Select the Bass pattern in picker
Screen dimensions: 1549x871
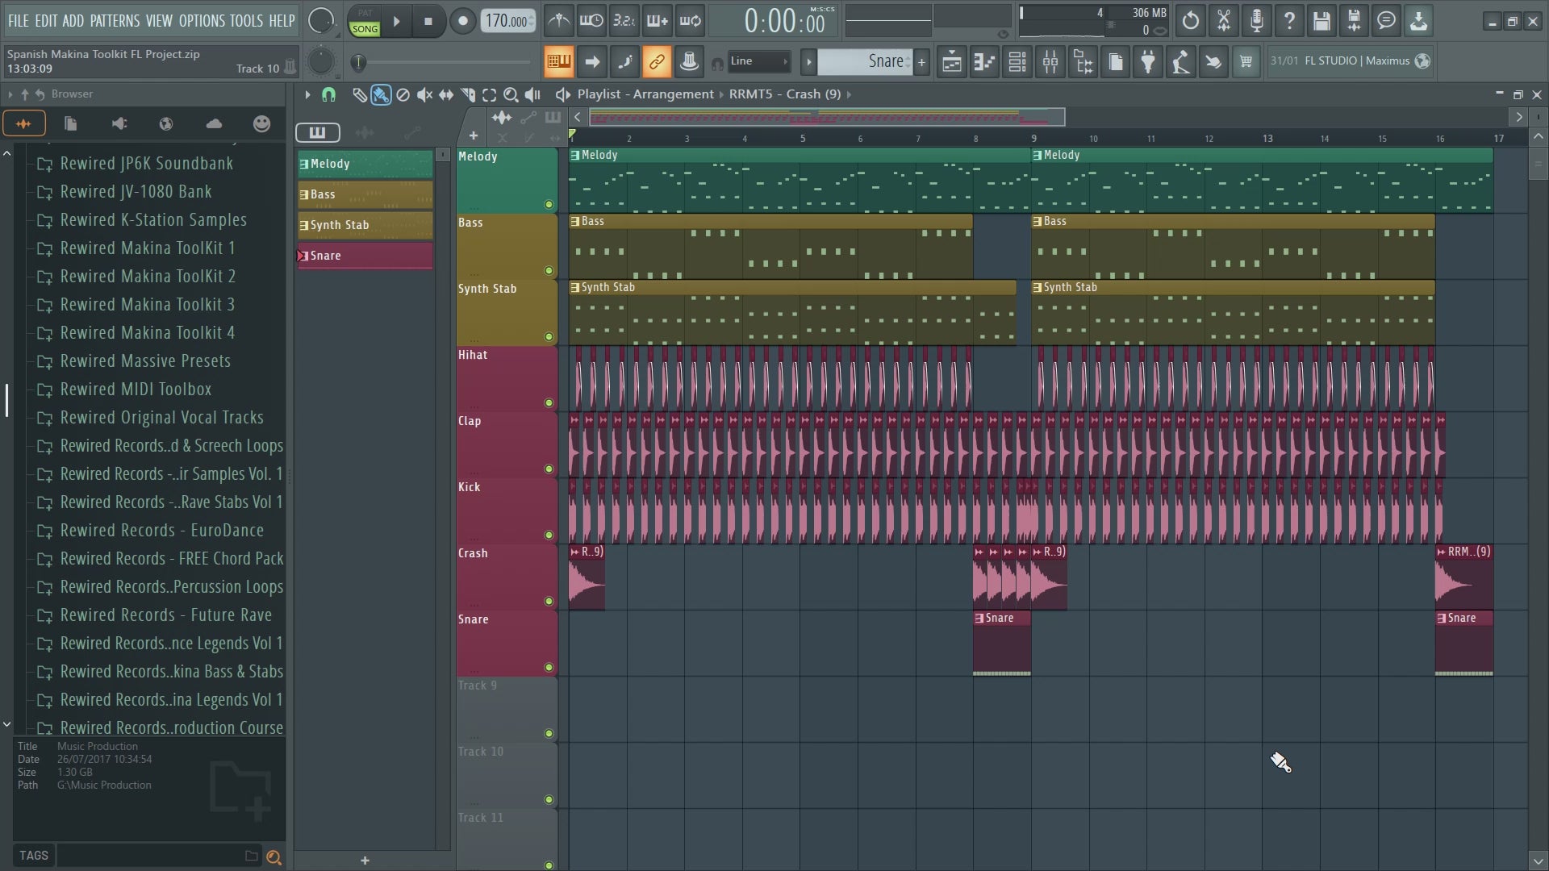(x=365, y=194)
